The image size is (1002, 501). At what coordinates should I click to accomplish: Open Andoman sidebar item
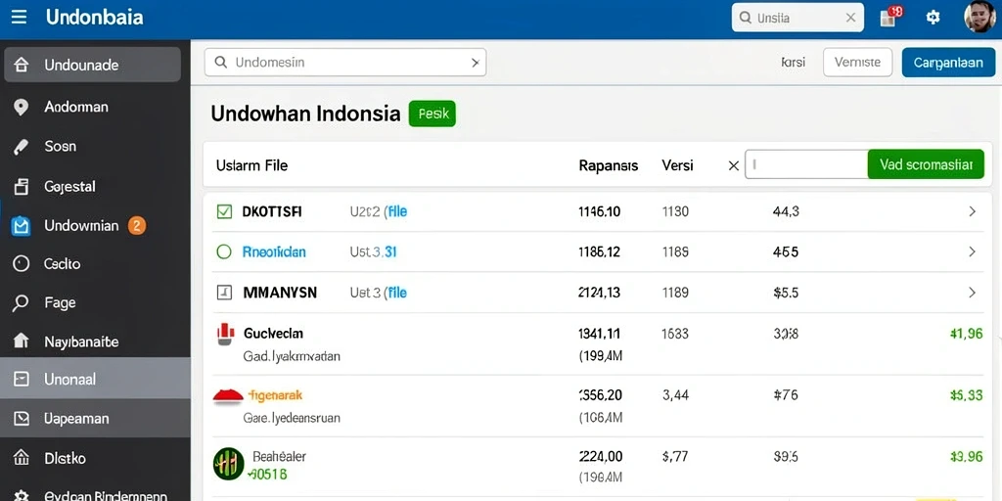coord(95,107)
